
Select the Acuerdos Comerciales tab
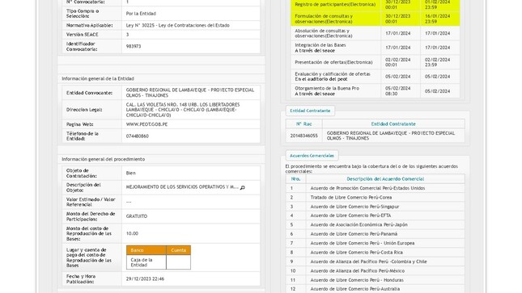(312, 156)
